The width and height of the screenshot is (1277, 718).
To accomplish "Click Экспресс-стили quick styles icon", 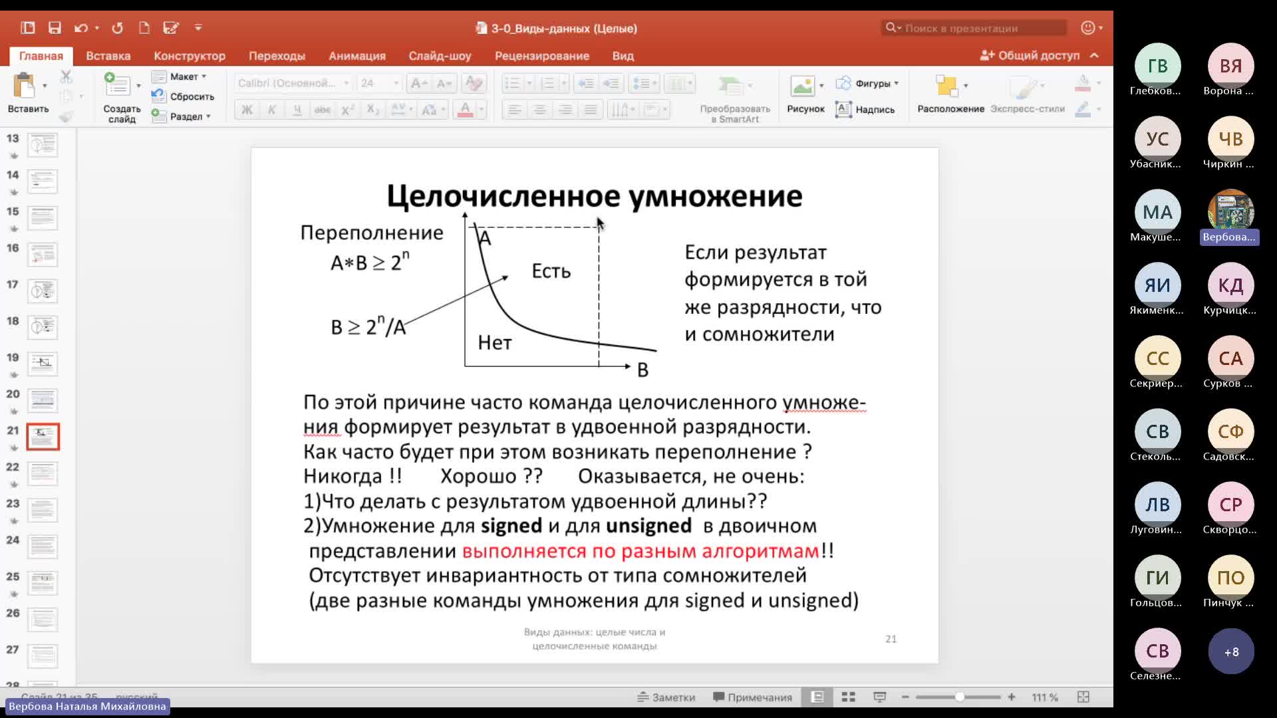I will 1024,87.
